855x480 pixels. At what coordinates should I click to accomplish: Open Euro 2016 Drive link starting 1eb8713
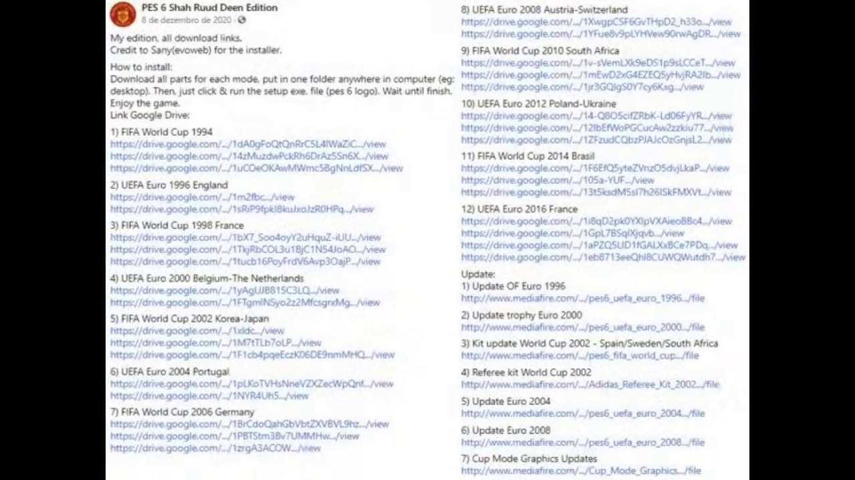pyautogui.click(x=603, y=257)
